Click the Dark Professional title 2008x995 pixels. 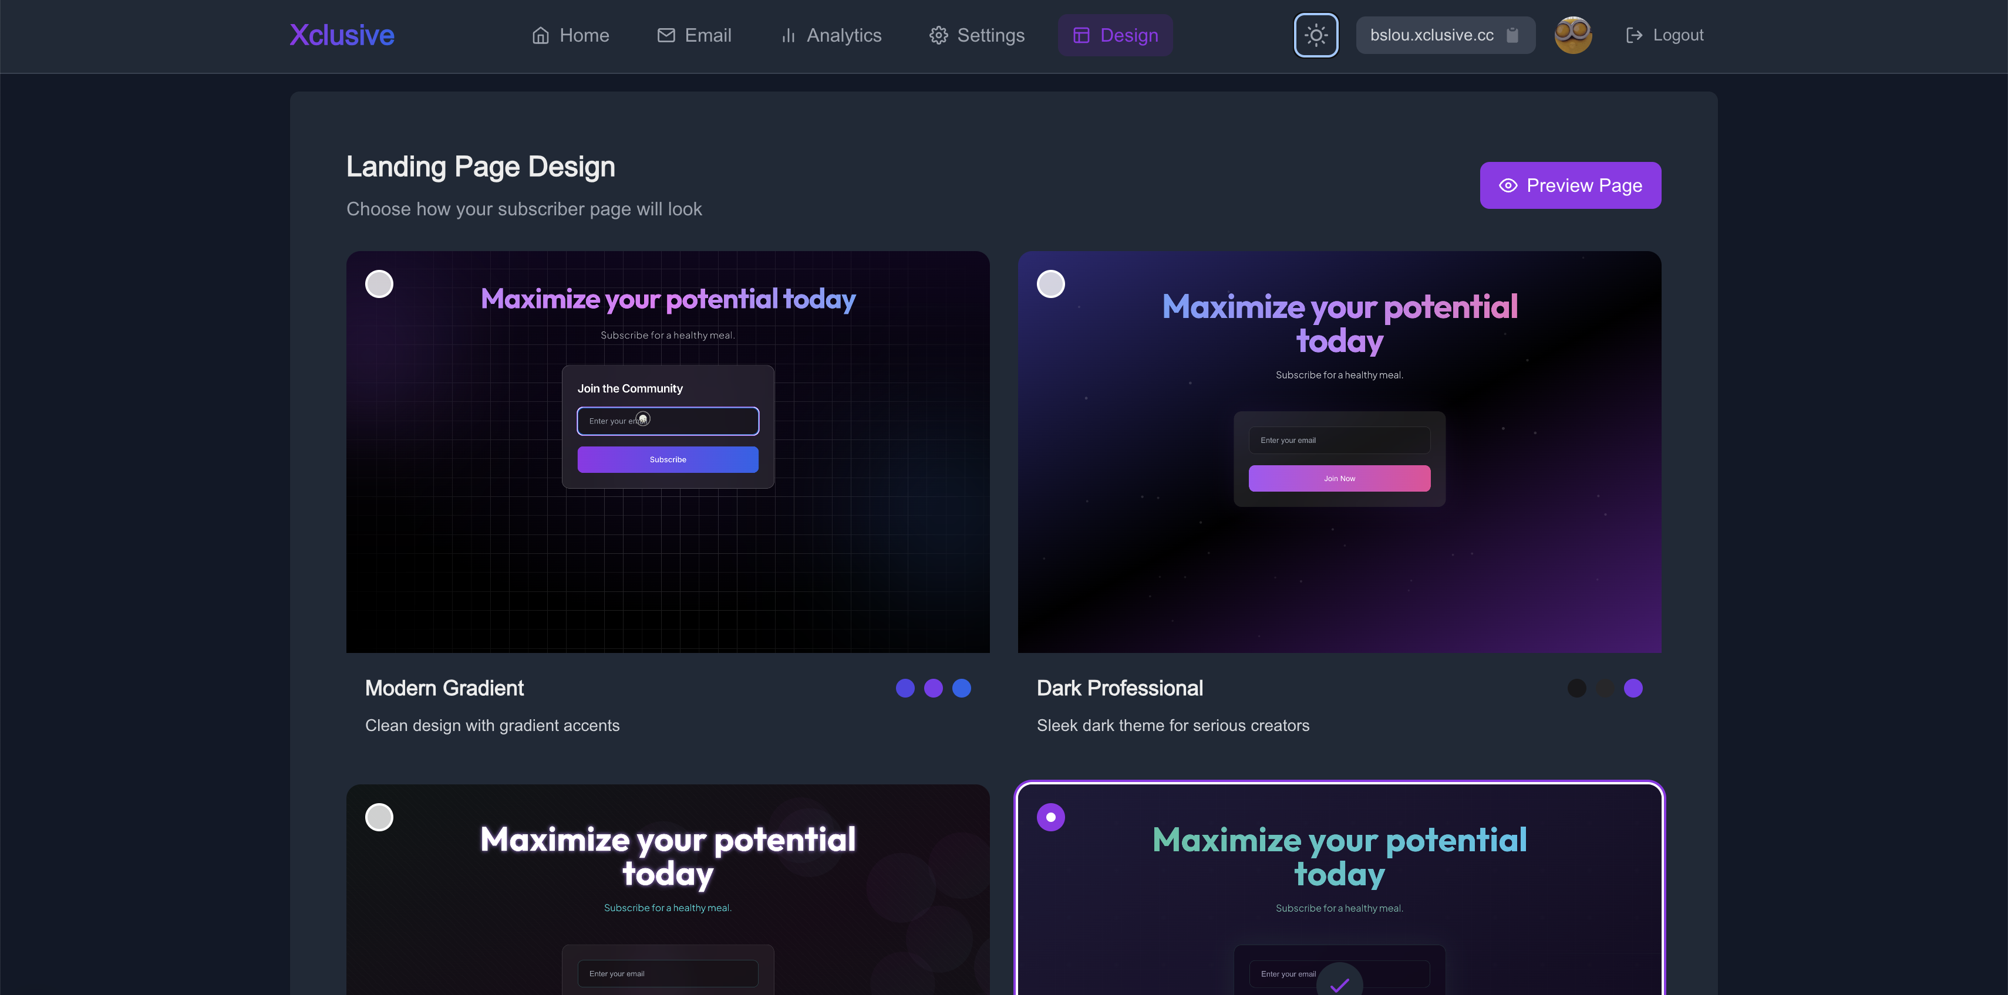click(x=1119, y=688)
